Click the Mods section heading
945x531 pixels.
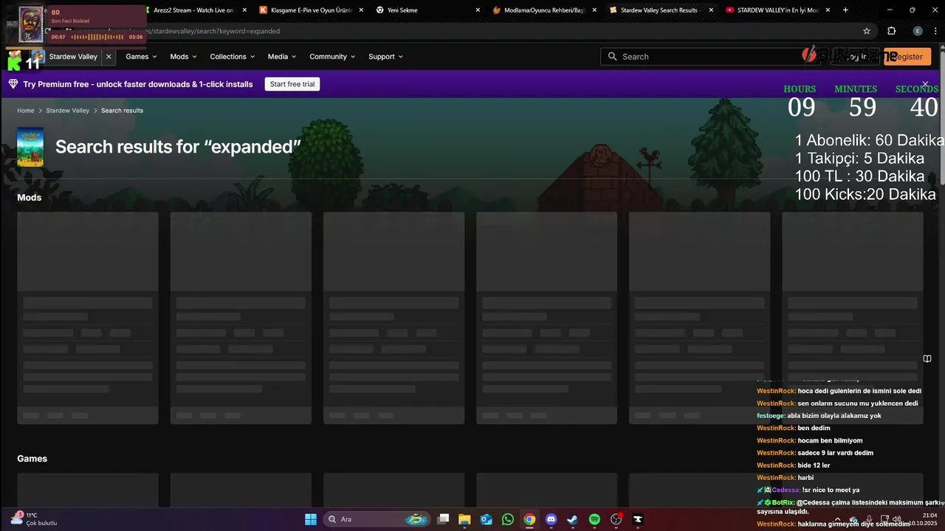pos(30,198)
